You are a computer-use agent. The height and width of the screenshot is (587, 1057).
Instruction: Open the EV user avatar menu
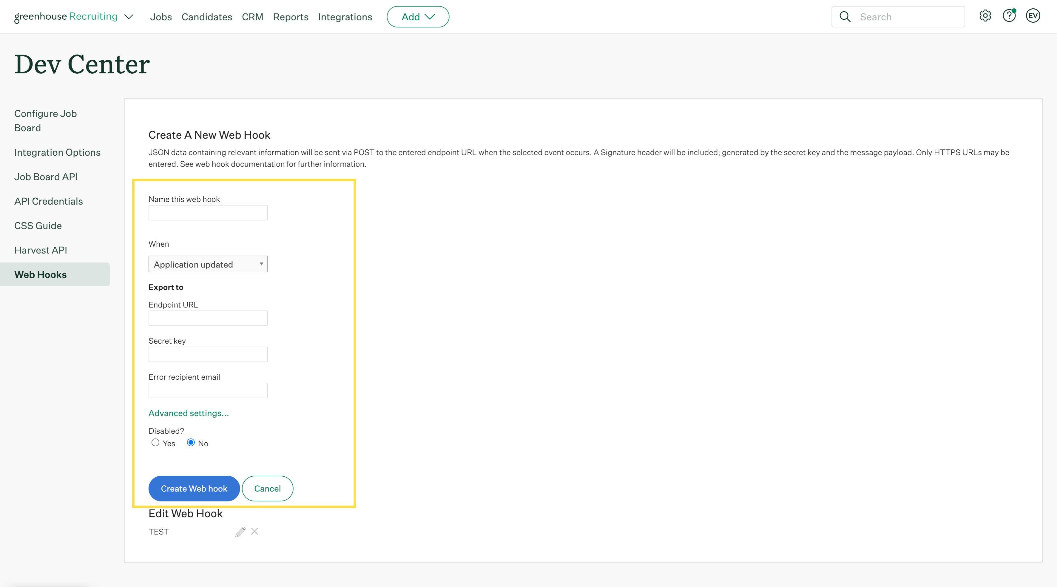coord(1033,16)
